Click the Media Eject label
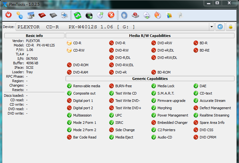The image size is (239, 163). [124, 137]
